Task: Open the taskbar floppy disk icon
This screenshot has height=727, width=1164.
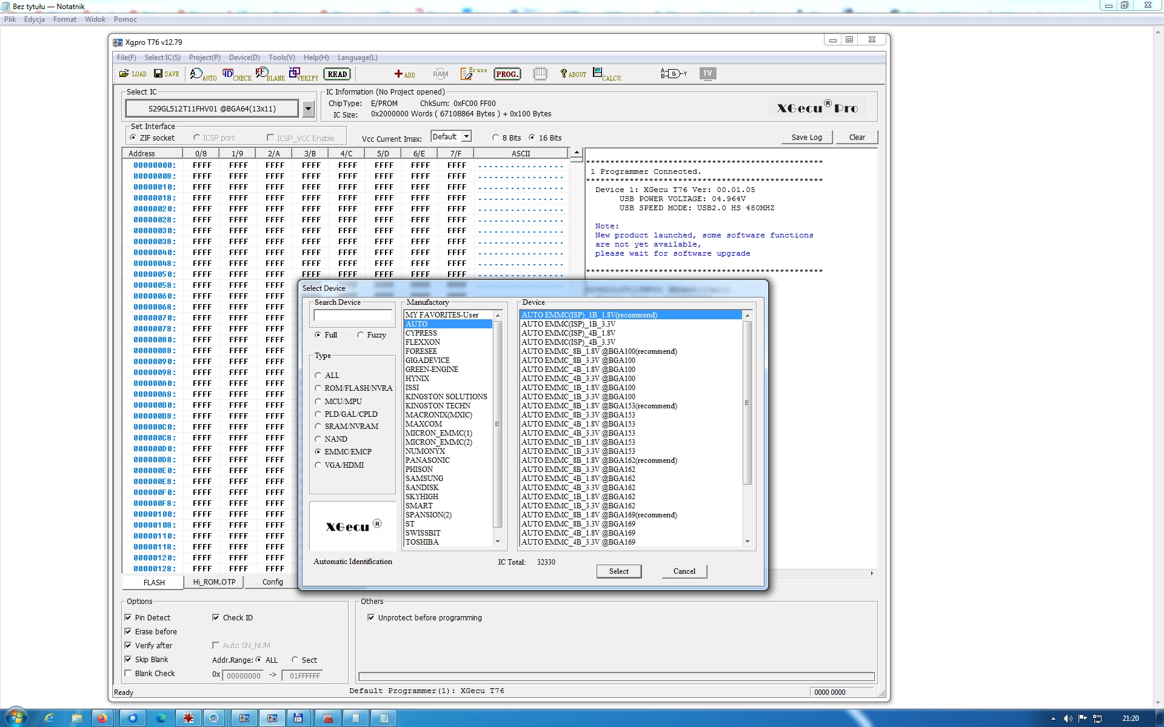Action: pyautogui.click(x=298, y=718)
